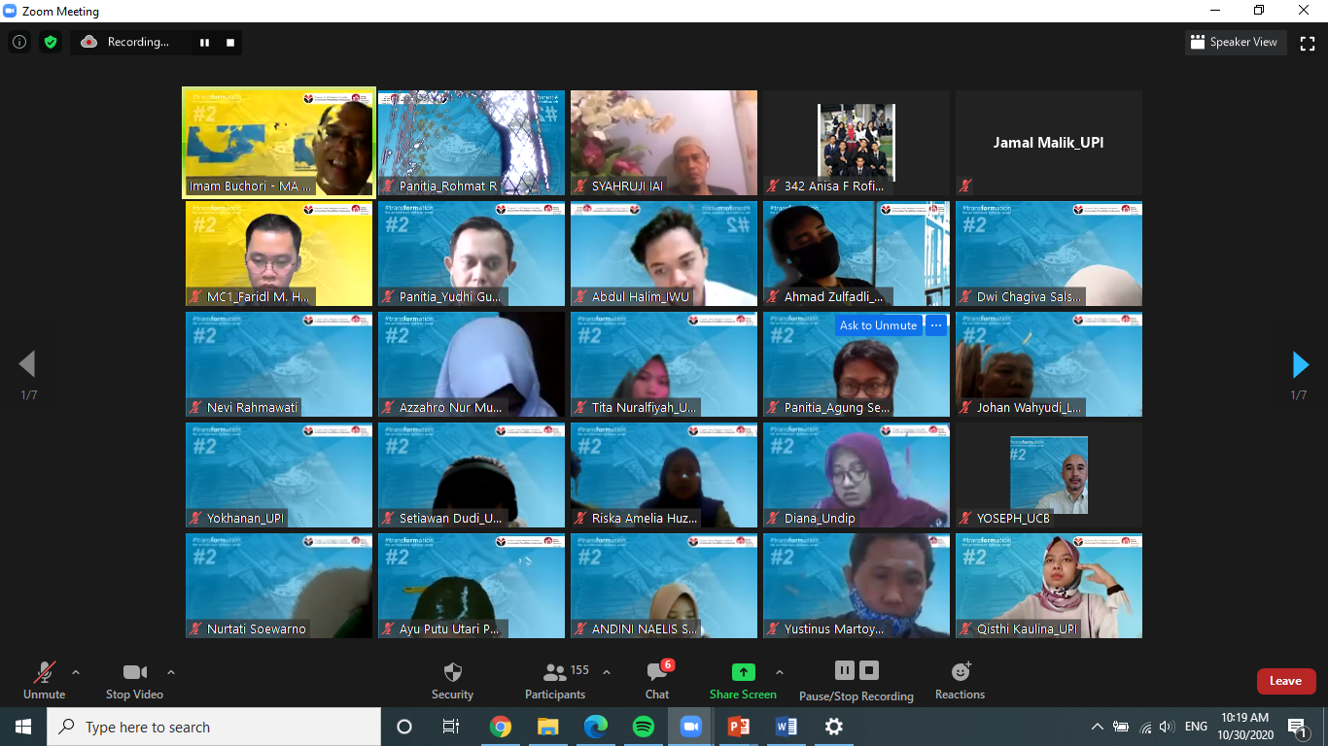The width and height of the screenshot is (1328, 746).
Task: Open Chat panel
Action: click(x=657, y=680)
